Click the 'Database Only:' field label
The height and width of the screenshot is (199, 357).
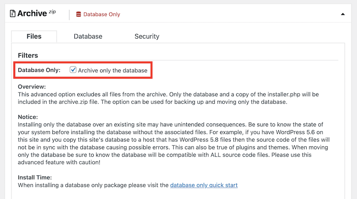pos(39,70)
